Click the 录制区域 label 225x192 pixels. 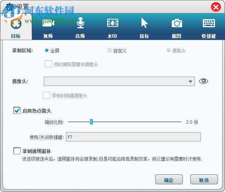(23, 50)
